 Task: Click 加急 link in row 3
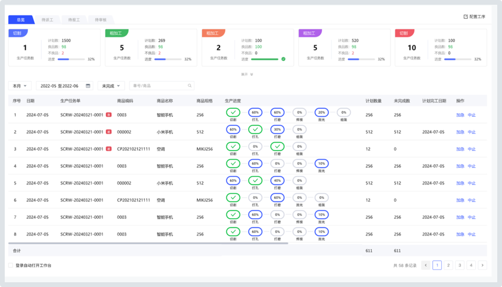point(460,149)
